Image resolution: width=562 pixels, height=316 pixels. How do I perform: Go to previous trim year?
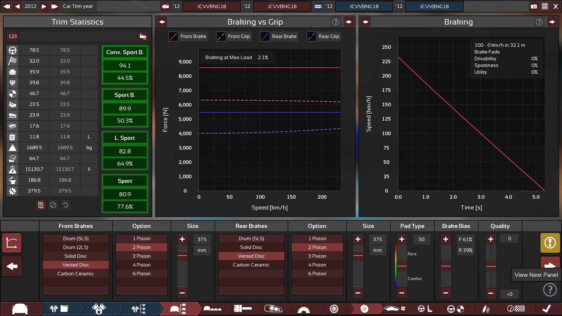coord(18,6)
